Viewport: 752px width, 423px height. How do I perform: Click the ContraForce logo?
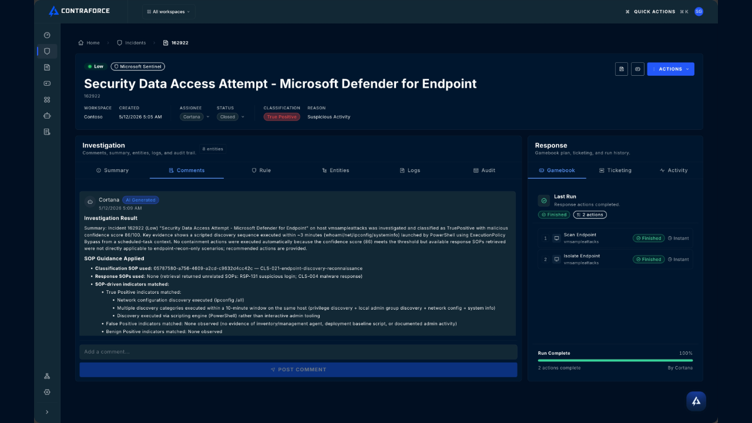click(79, 11)
